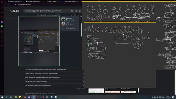The height and width of the screenshot is (99, 176).
Task: Open Opera menu logo in sidebar
Action: click(2, 2)
